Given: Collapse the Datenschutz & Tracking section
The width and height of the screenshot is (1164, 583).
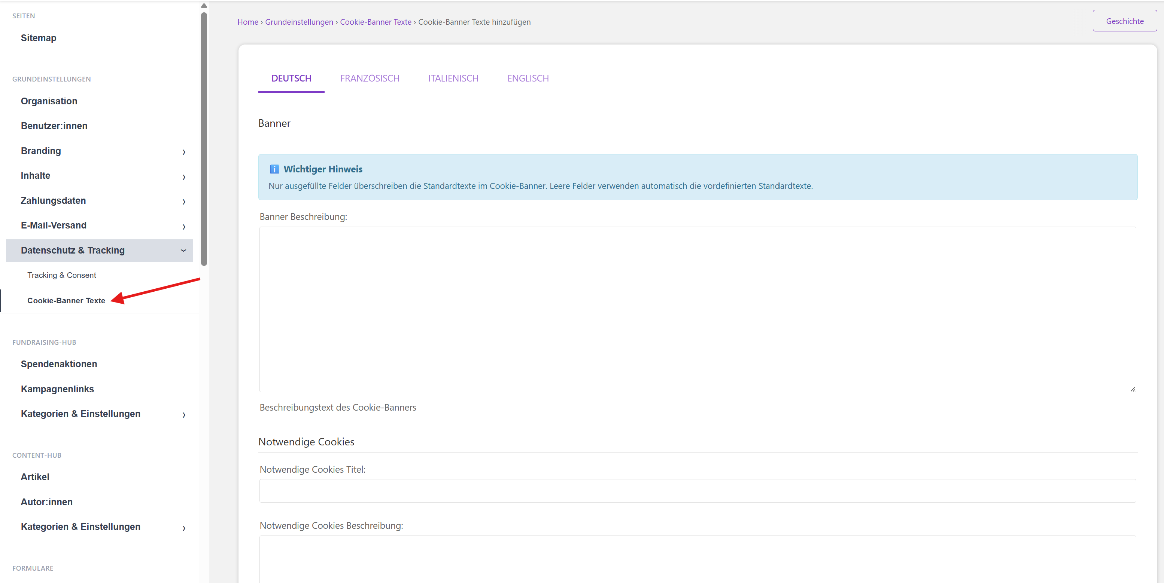Looking at the screenshot, I should click(183, 251).
